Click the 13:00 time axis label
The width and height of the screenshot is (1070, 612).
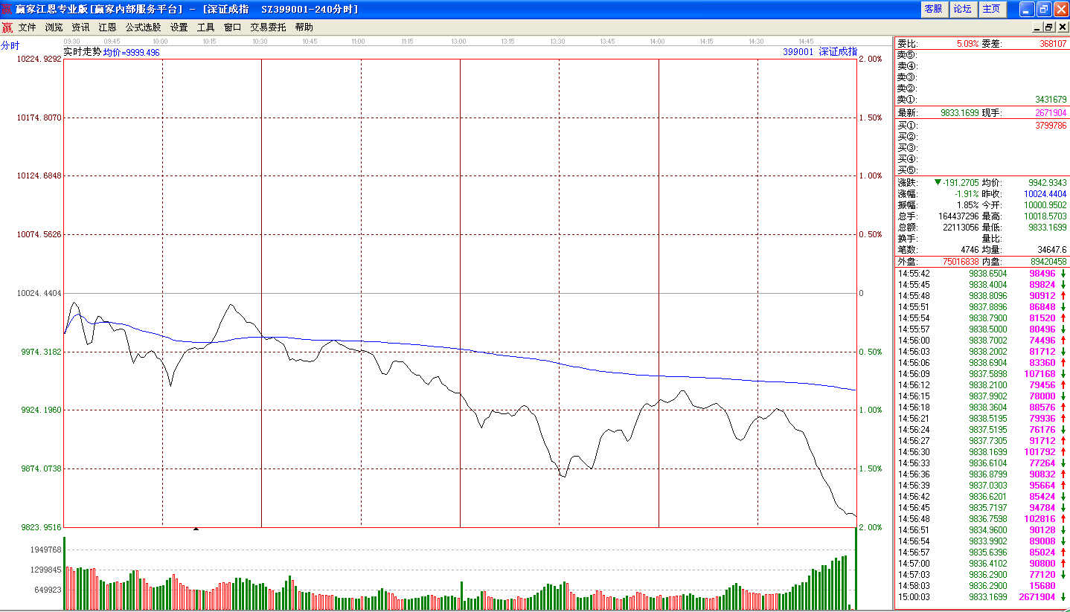click(x=458, y=42)
